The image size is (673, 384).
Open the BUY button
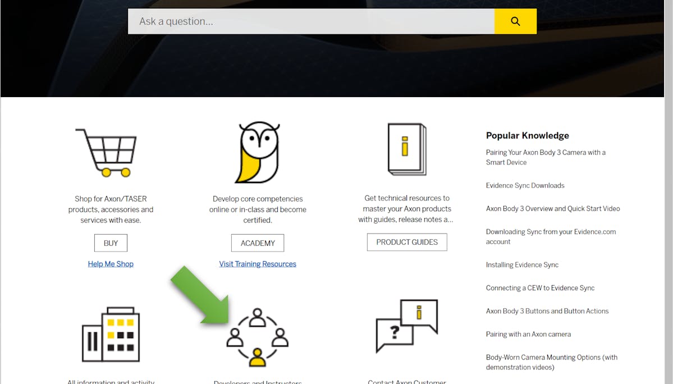click(x=111, y=243)
